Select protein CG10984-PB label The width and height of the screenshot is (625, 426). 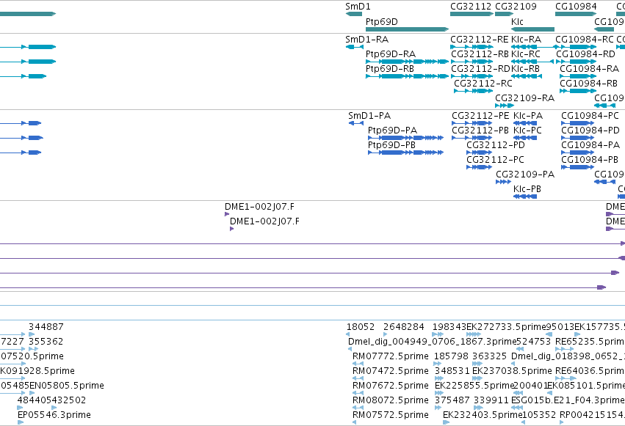(x=590, y=160)
